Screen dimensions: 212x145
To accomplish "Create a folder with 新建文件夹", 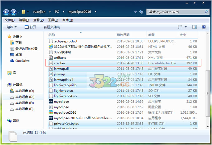I will tap(52, 27).
